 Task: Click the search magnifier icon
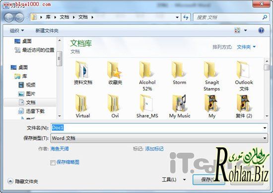click(265, 17)
